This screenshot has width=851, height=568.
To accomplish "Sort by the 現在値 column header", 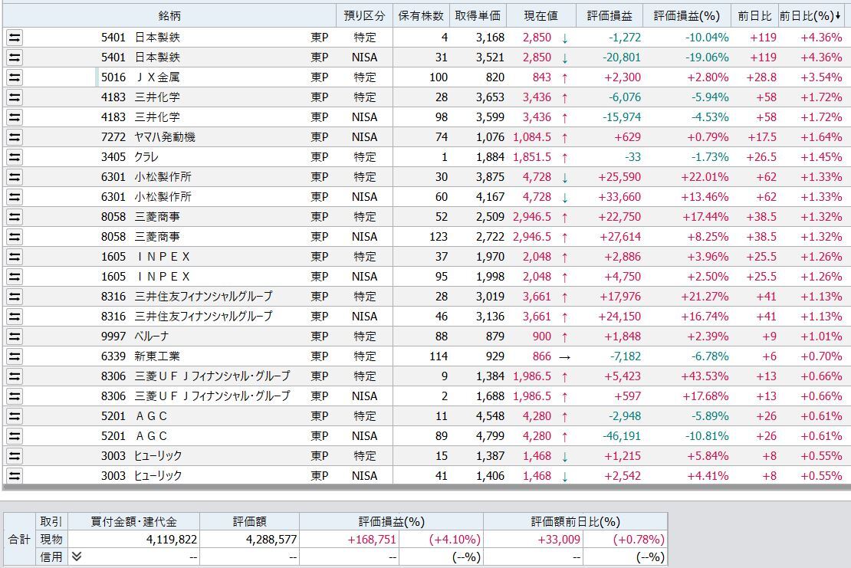I will click(x=540, y=16).
